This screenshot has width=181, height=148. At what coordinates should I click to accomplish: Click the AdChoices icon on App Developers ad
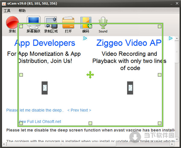pyautogui.click(x=85, y=38)
